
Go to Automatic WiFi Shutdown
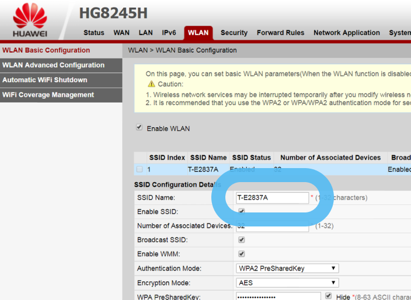point(45,80)
